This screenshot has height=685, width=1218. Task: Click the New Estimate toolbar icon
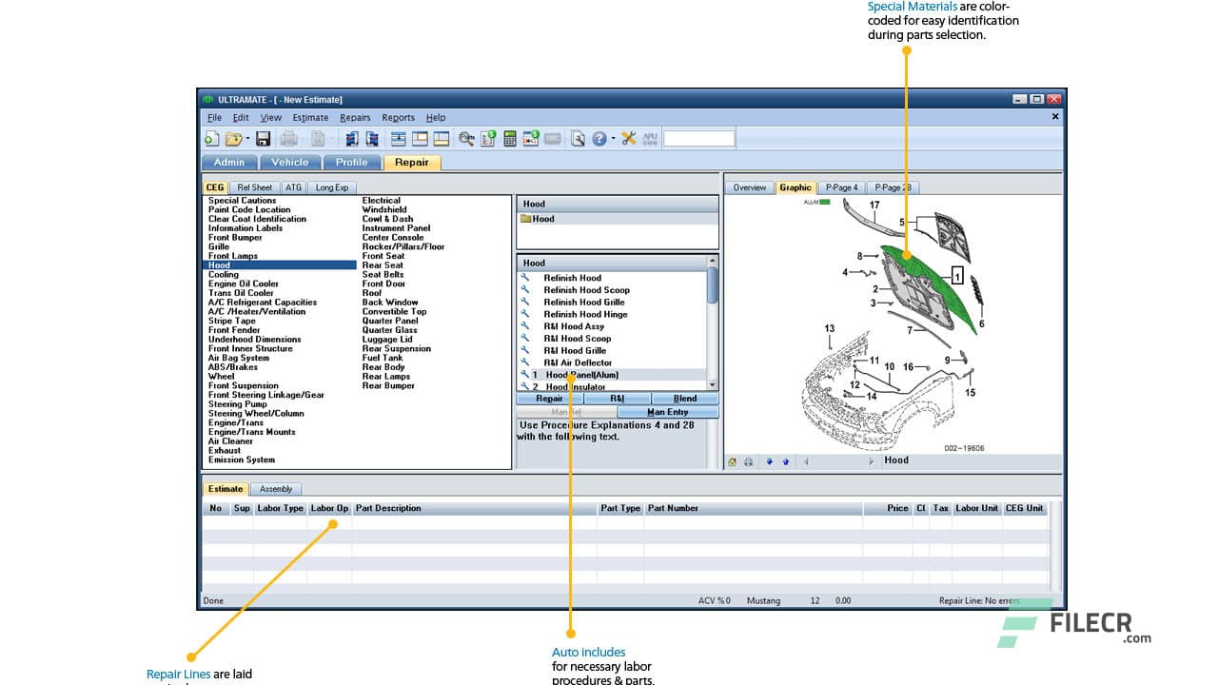tap(211, 139)
